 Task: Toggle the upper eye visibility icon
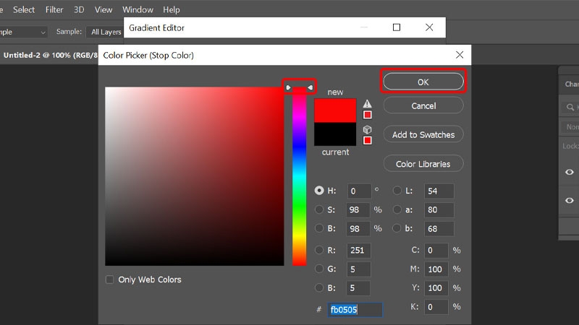(570, 172)
